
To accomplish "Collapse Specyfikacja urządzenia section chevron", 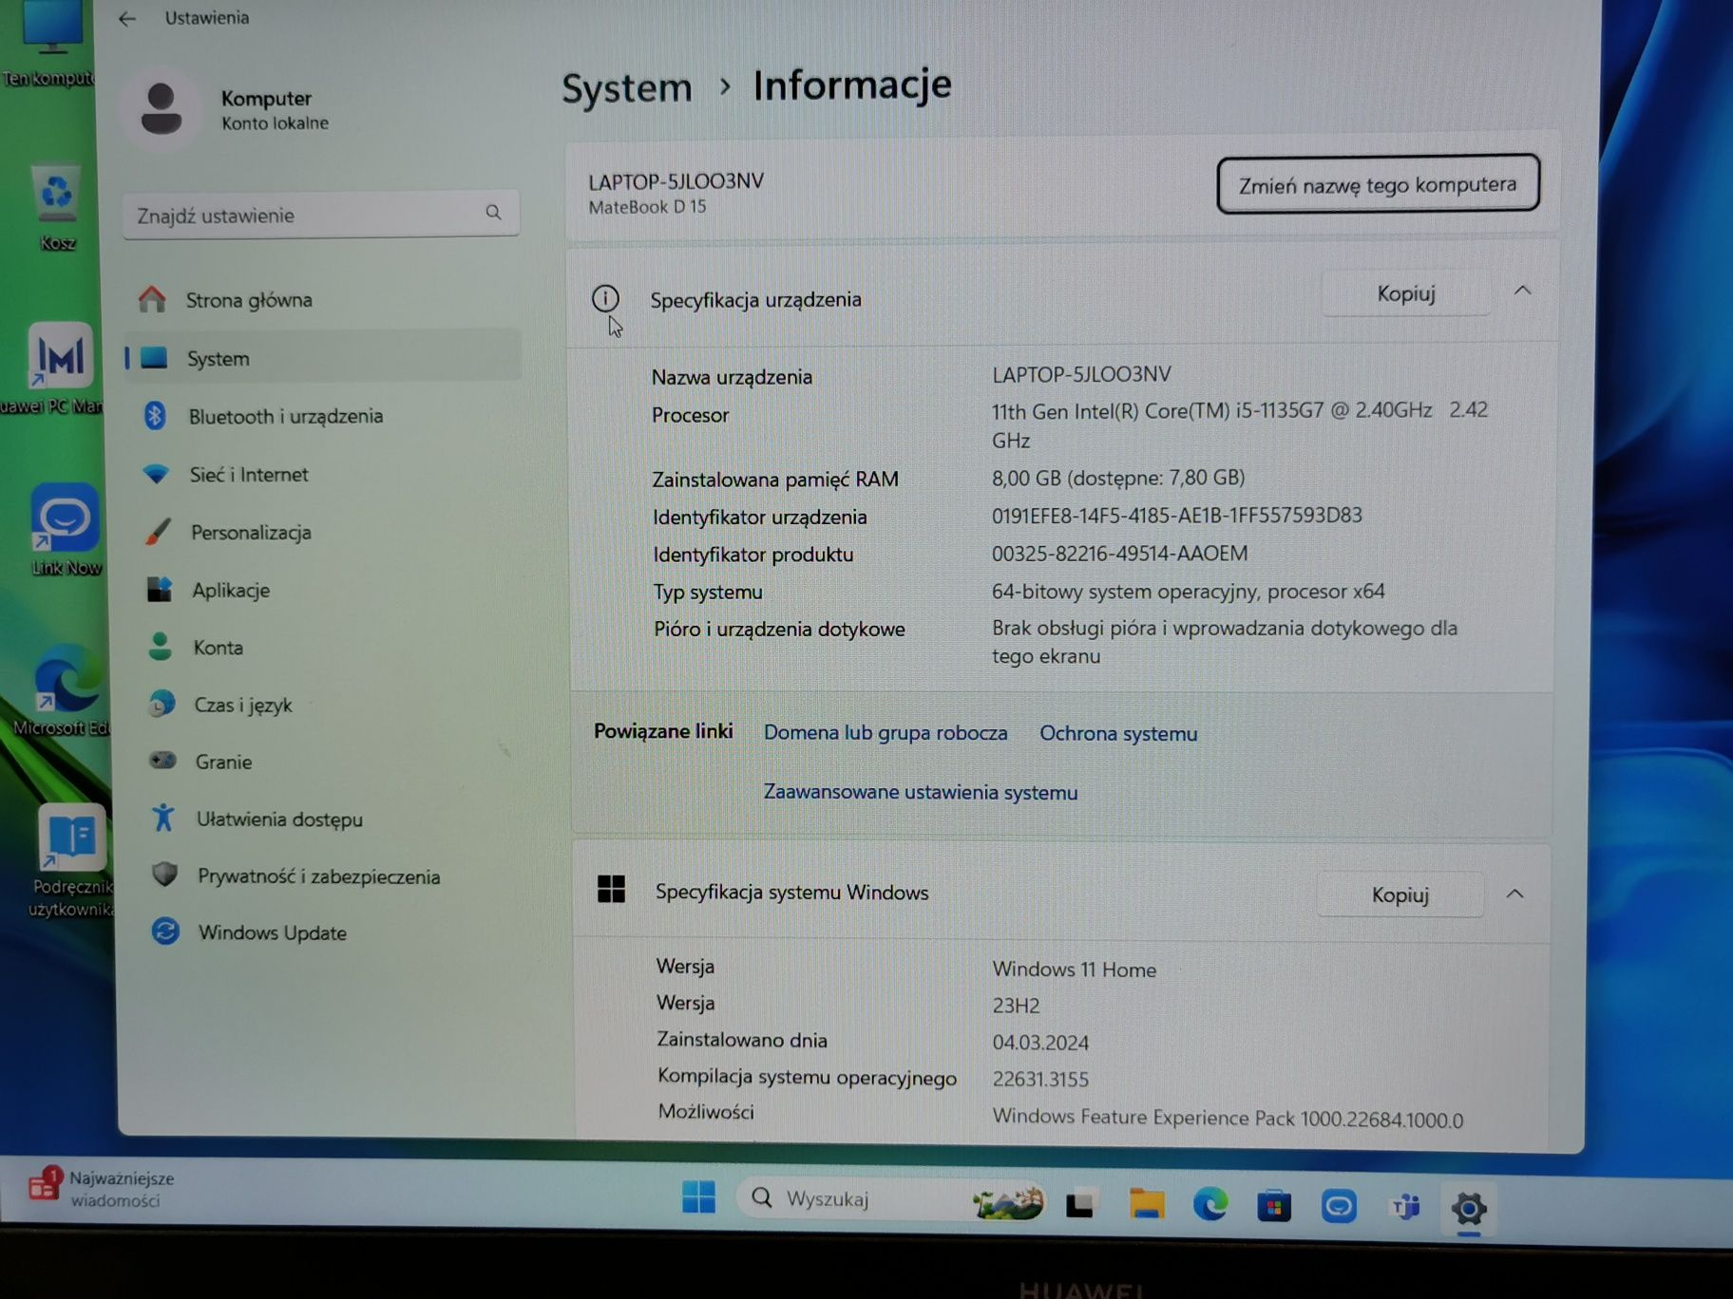I will (x=1522, y=291).
